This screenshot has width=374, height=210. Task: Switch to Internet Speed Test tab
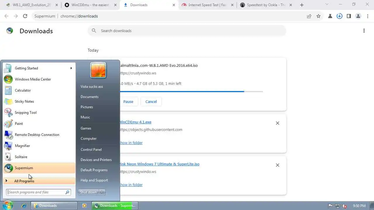point(207,5)
